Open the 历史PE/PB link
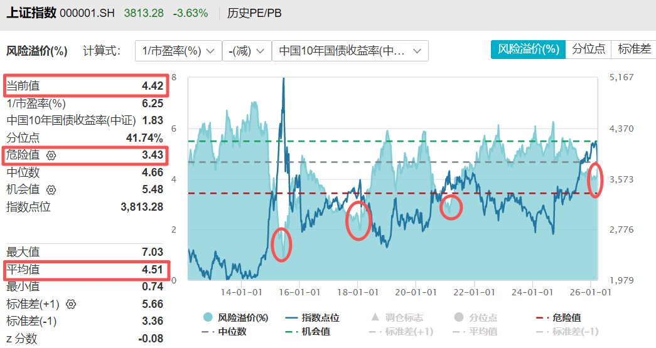The width and height of the screenshot is (656, 348). 253,13
